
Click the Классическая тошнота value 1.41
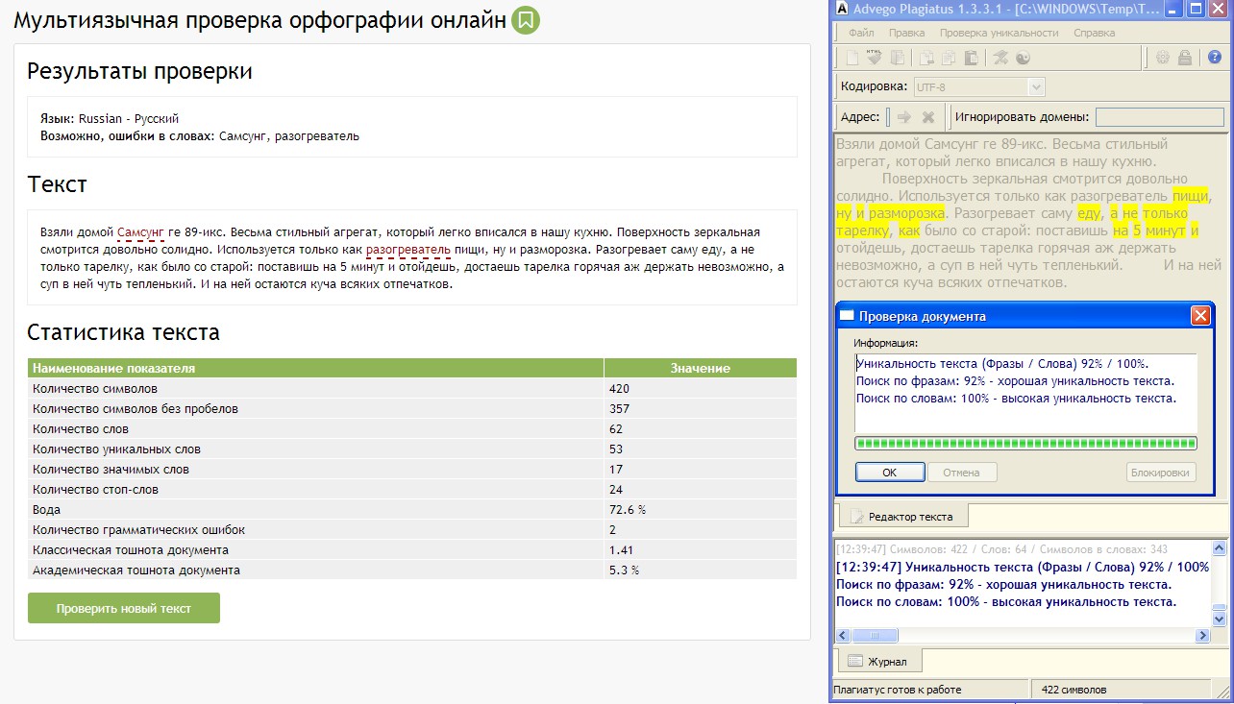tap(621, 550)
